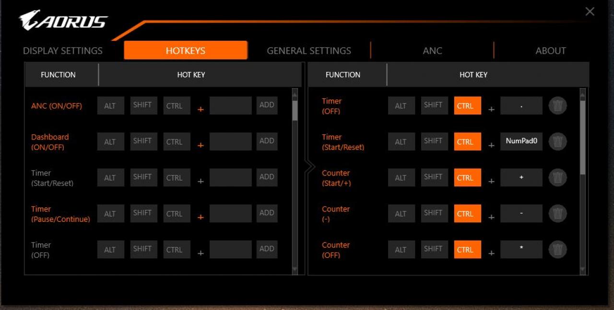Screen dimensions: 614x310
Task: Toggle ALT for Counter (Start/+) hotkey
Action: pos(401,178)
